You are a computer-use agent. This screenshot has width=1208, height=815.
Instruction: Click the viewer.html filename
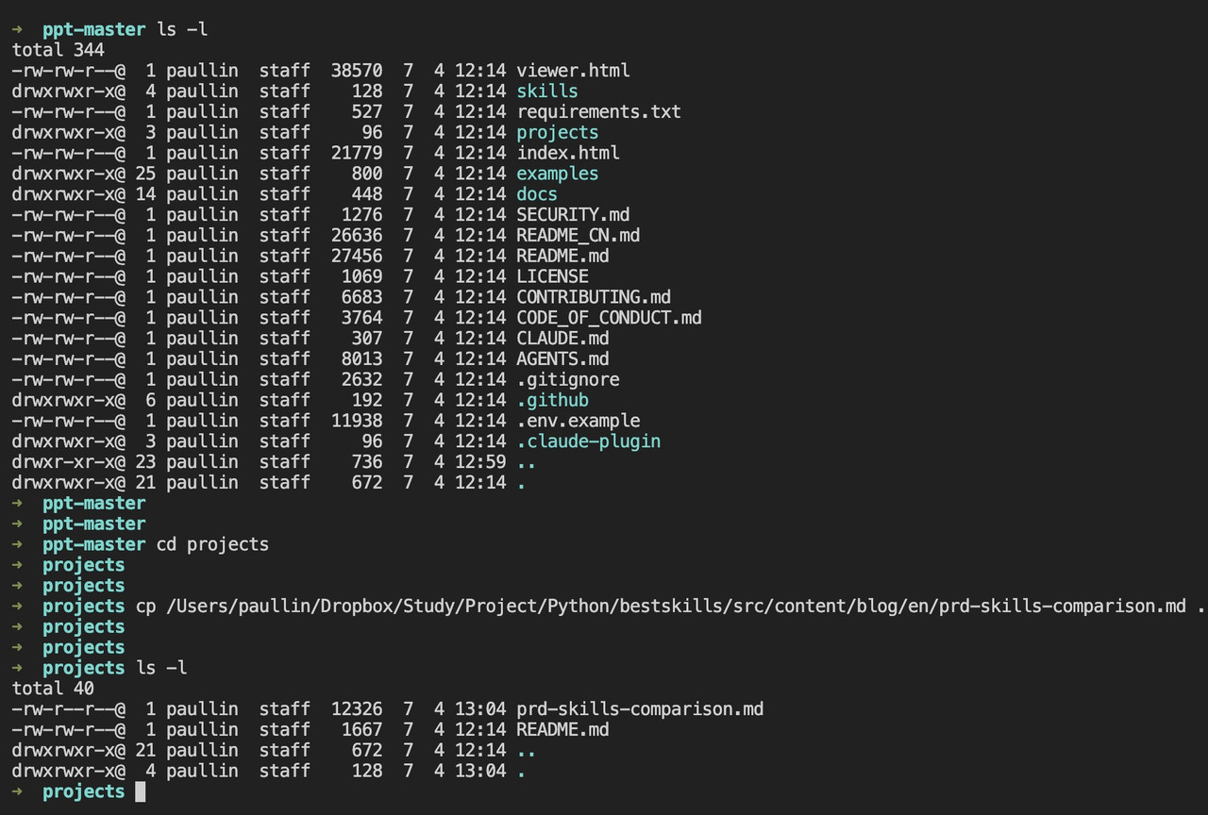573,71
